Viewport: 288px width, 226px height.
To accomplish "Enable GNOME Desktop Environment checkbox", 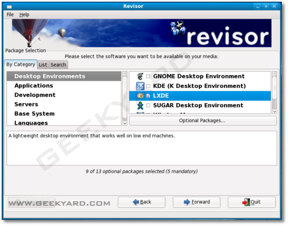I will pos(148,76).
